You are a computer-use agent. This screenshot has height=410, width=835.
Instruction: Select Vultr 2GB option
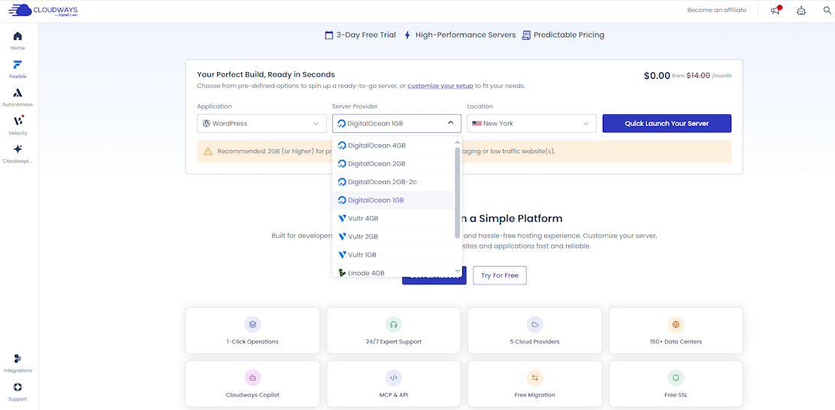click(x=393, y=237)
